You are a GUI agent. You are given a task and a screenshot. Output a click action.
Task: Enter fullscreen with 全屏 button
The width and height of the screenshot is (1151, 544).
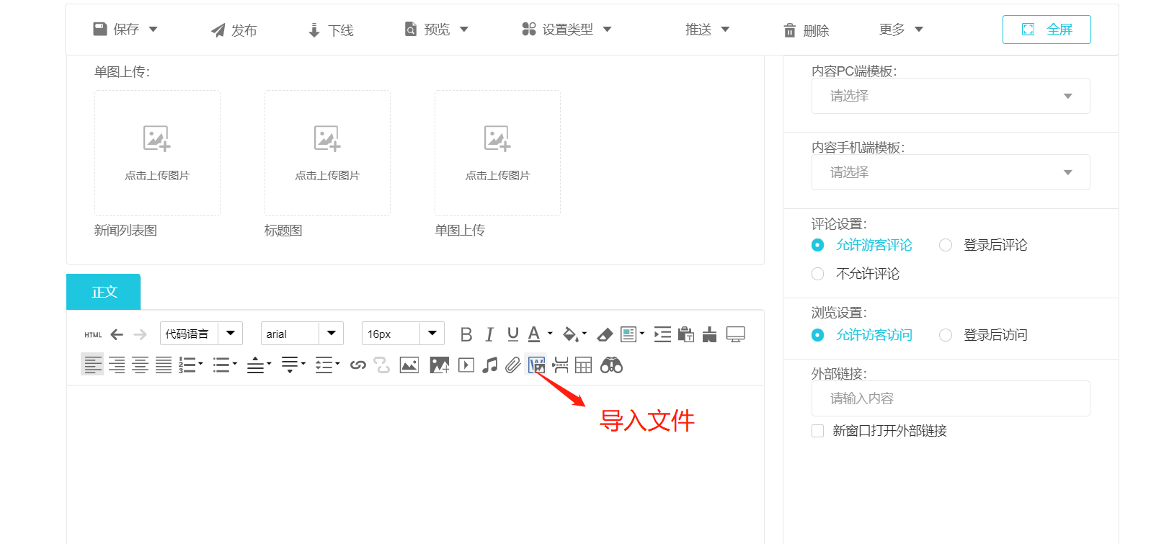1046,30
